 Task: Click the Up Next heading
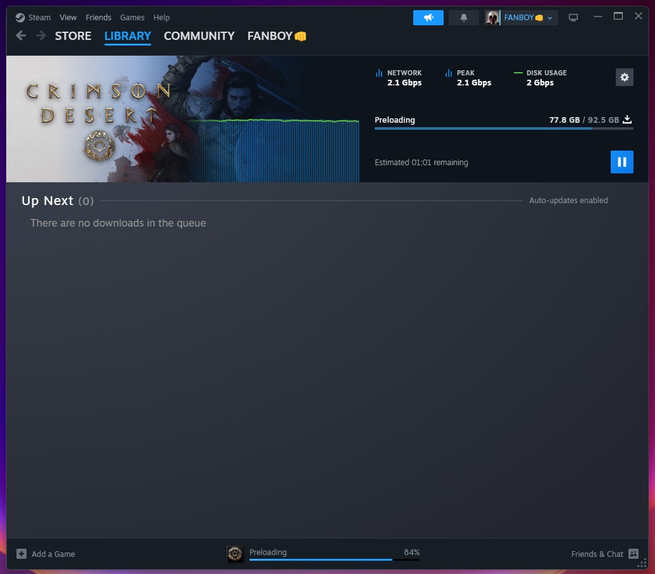click(x=47, y=201)
